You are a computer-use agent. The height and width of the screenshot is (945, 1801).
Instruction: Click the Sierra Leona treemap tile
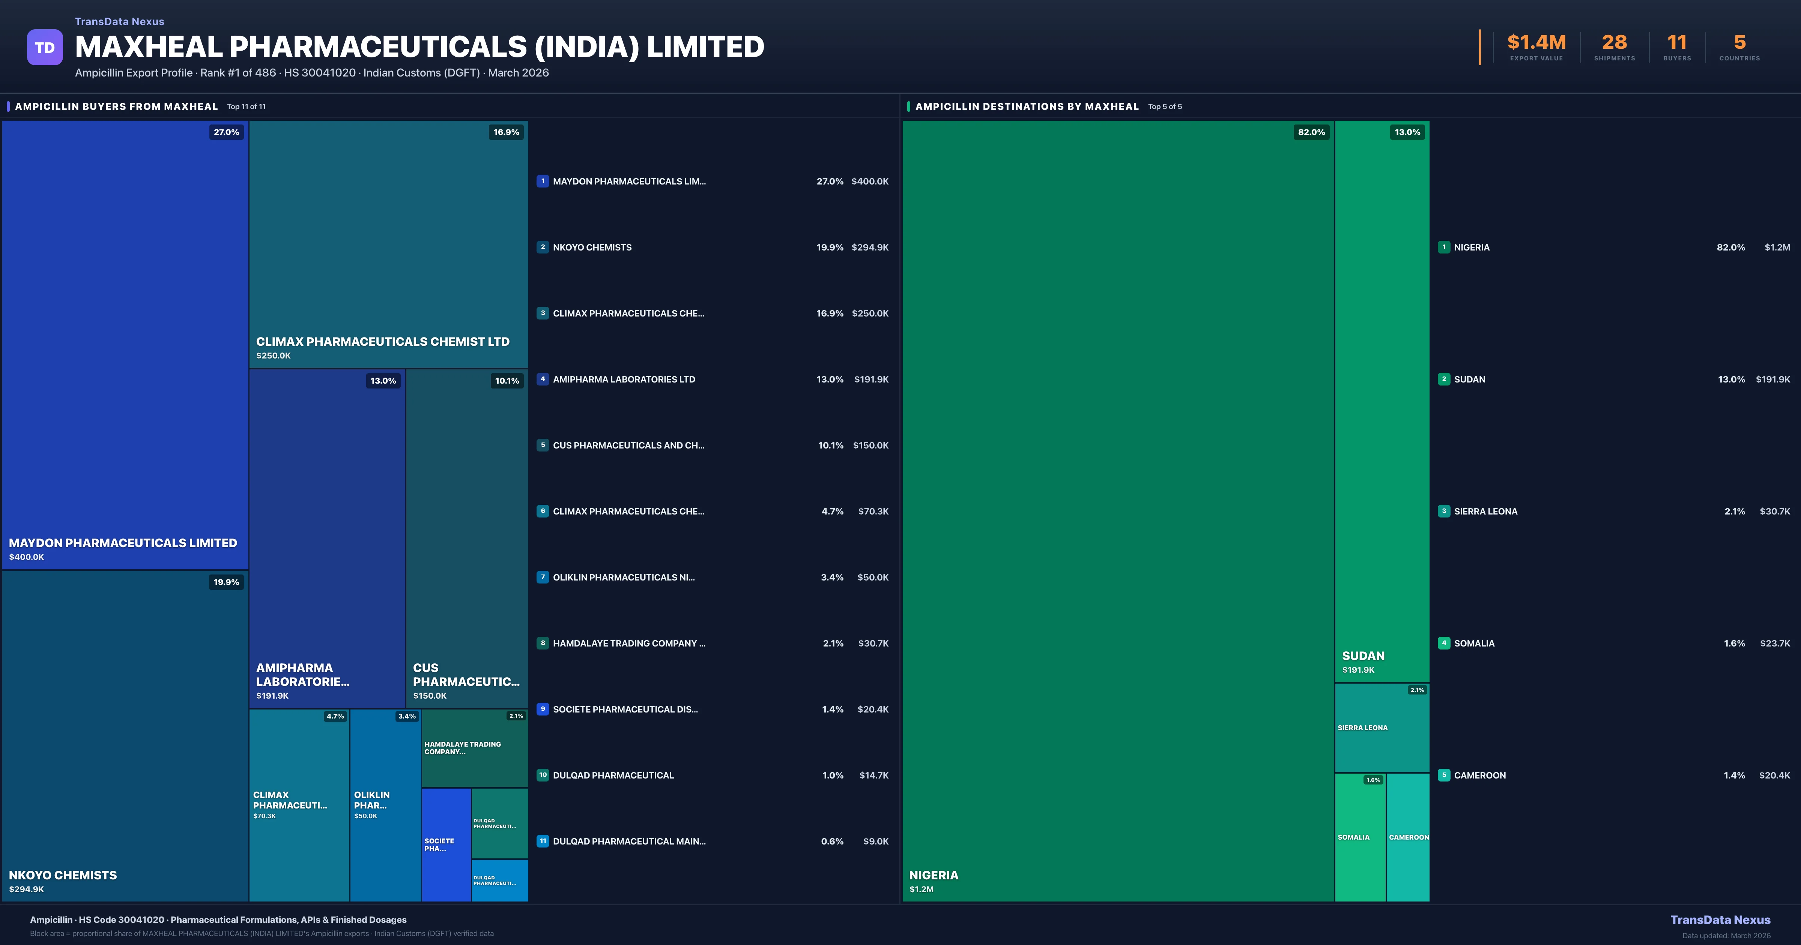[x=1382, y=727]
